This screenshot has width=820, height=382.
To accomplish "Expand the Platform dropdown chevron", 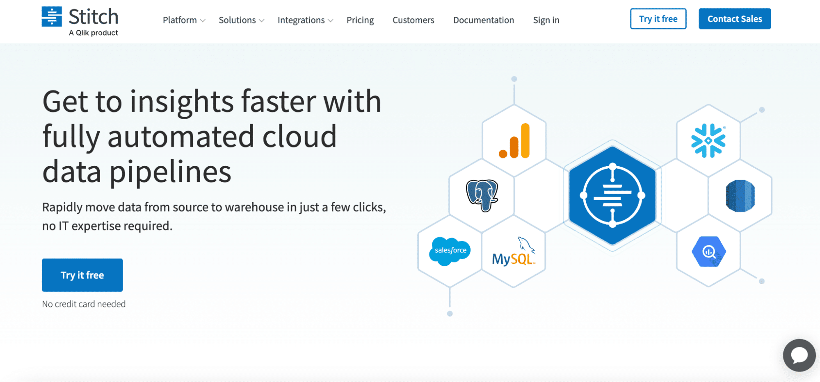I will 203,20.
